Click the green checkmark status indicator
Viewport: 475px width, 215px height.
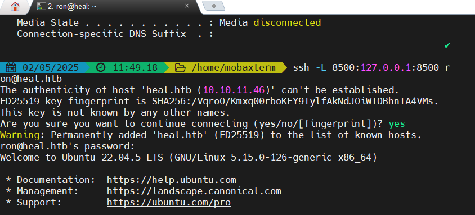447,45
